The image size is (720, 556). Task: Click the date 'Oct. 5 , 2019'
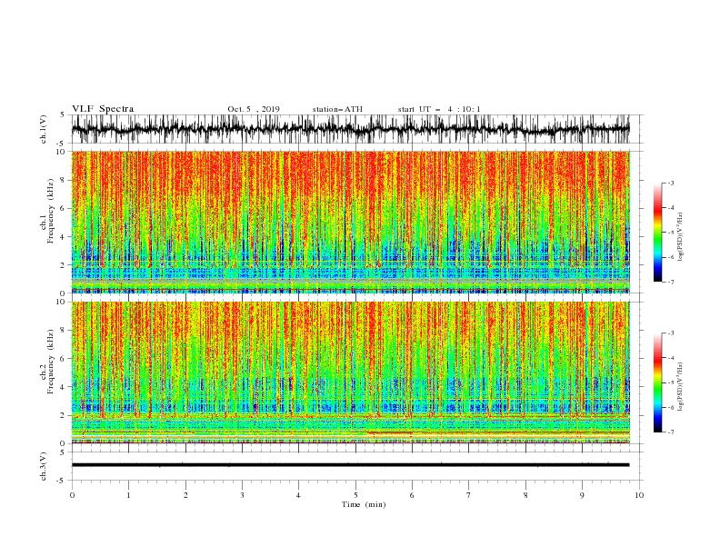(x=254, y=109)
